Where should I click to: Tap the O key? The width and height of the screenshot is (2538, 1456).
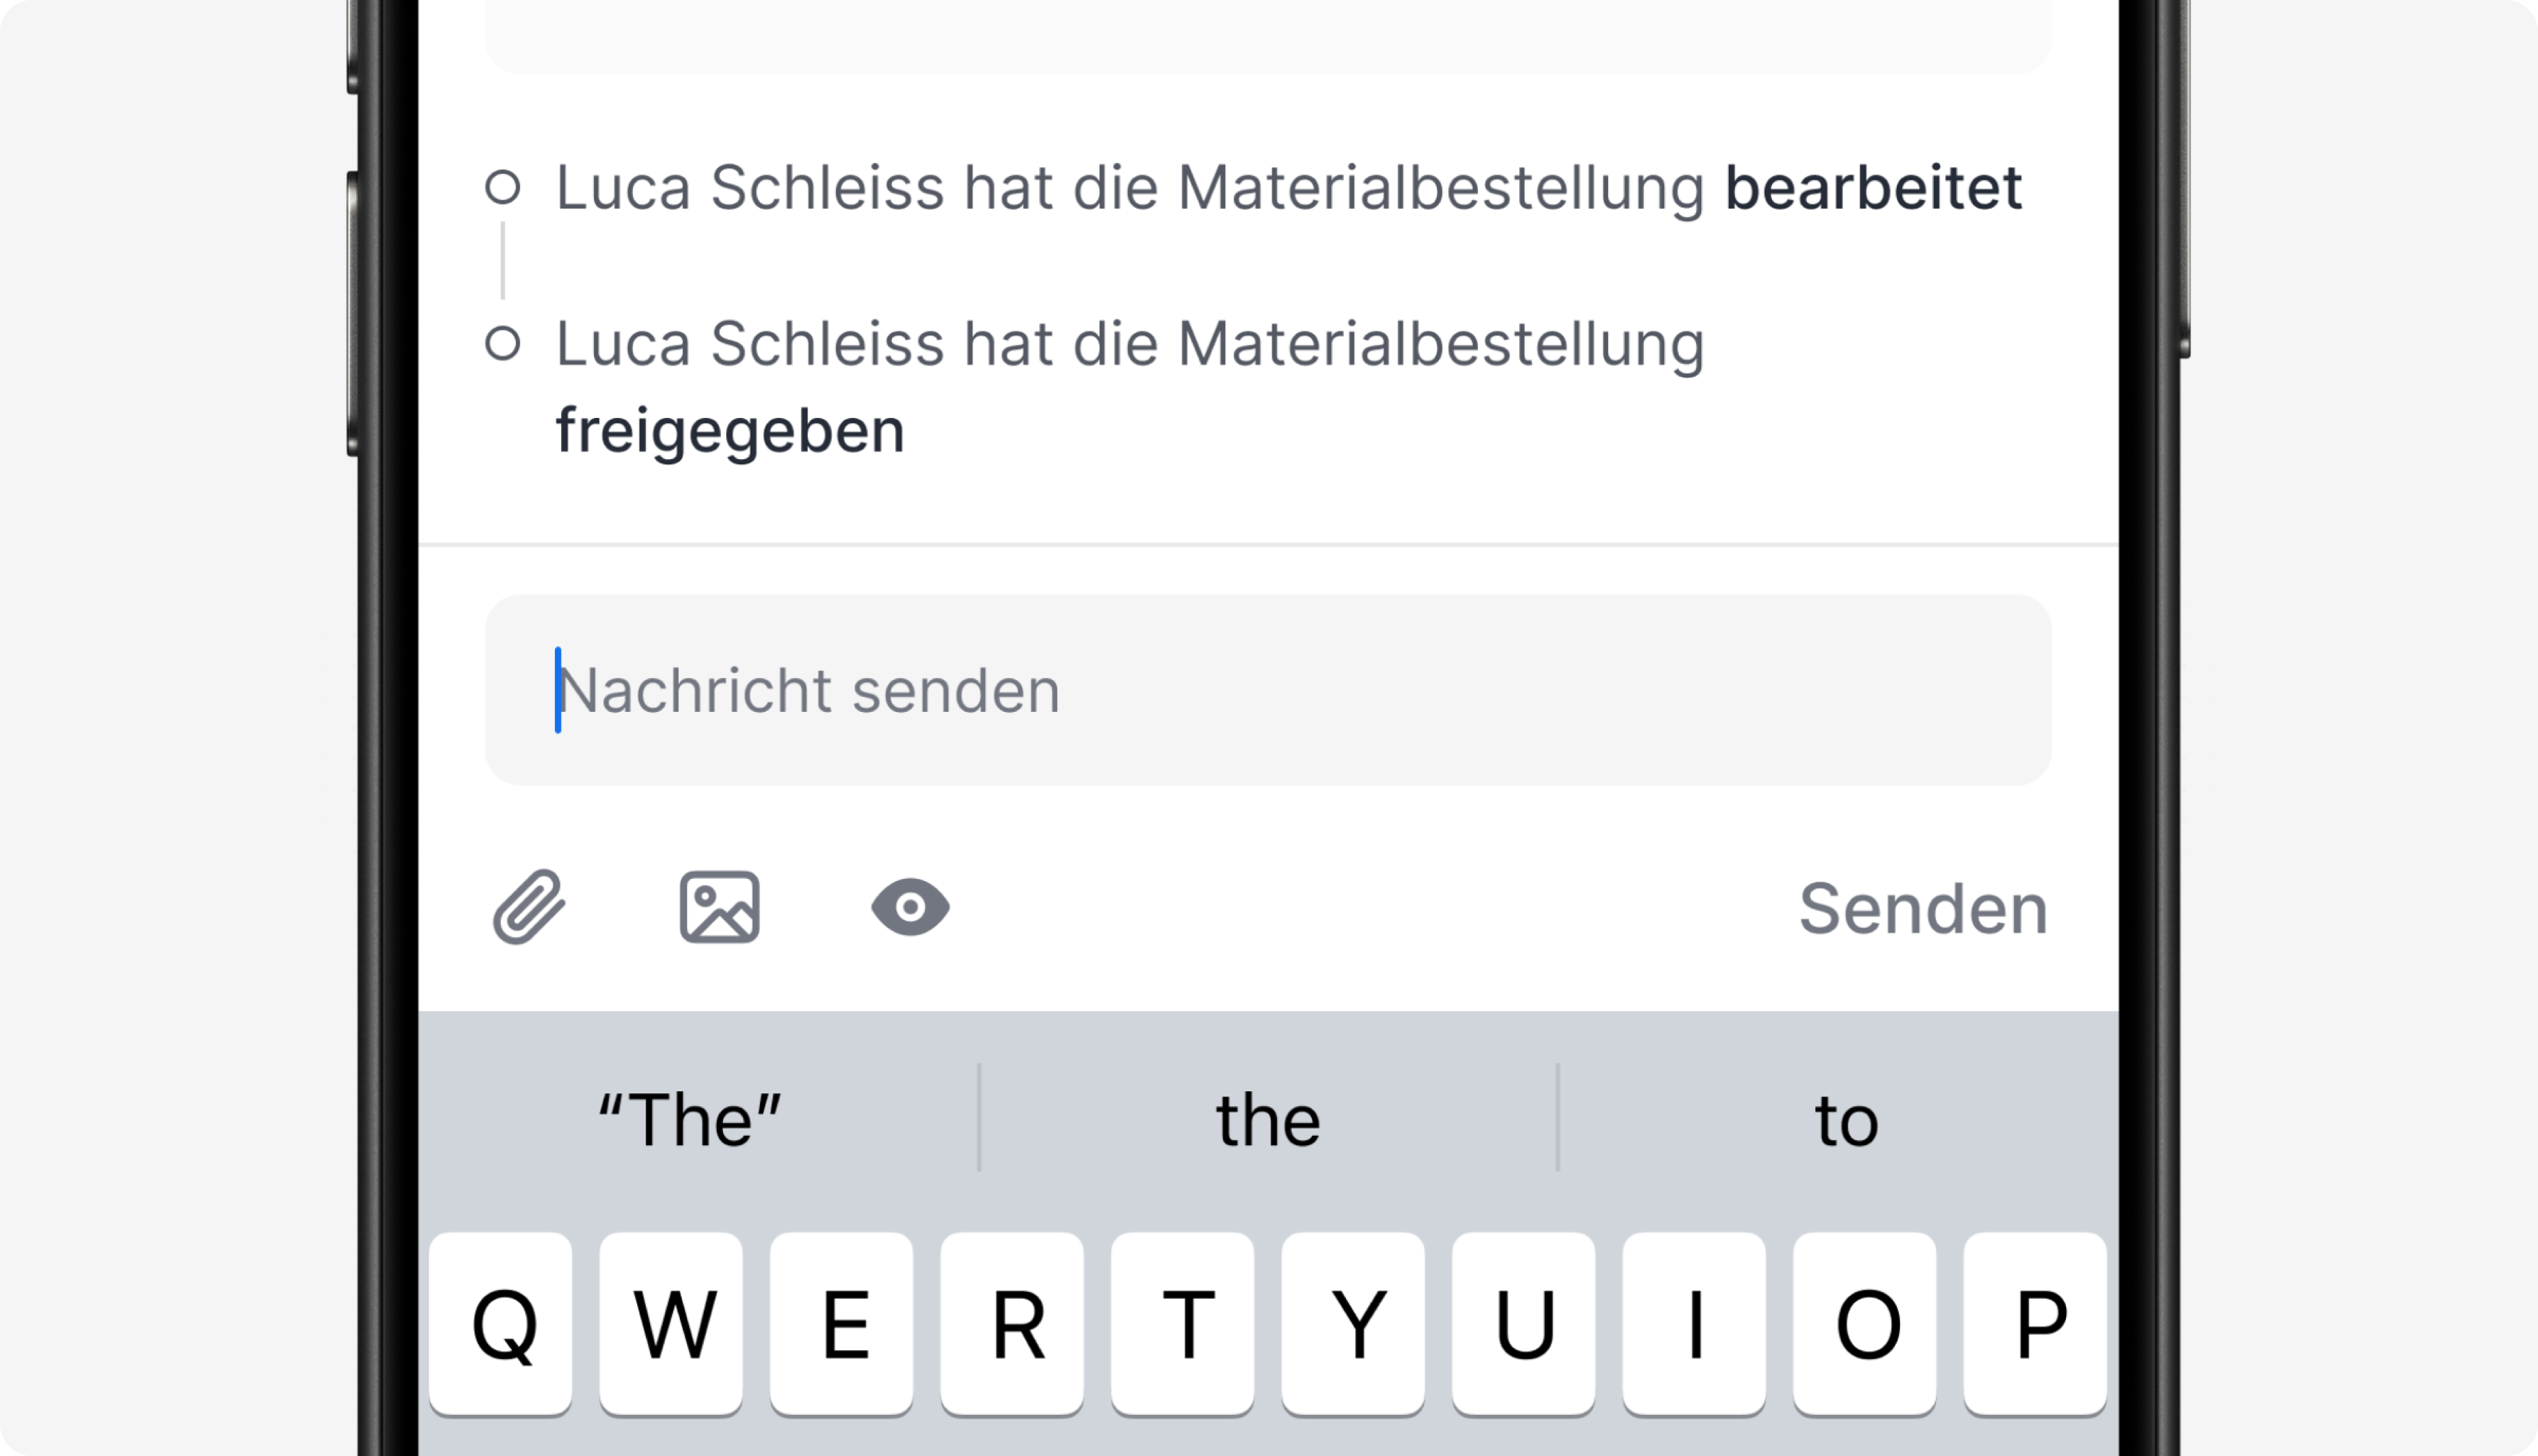click(x=1865, y=1323)
